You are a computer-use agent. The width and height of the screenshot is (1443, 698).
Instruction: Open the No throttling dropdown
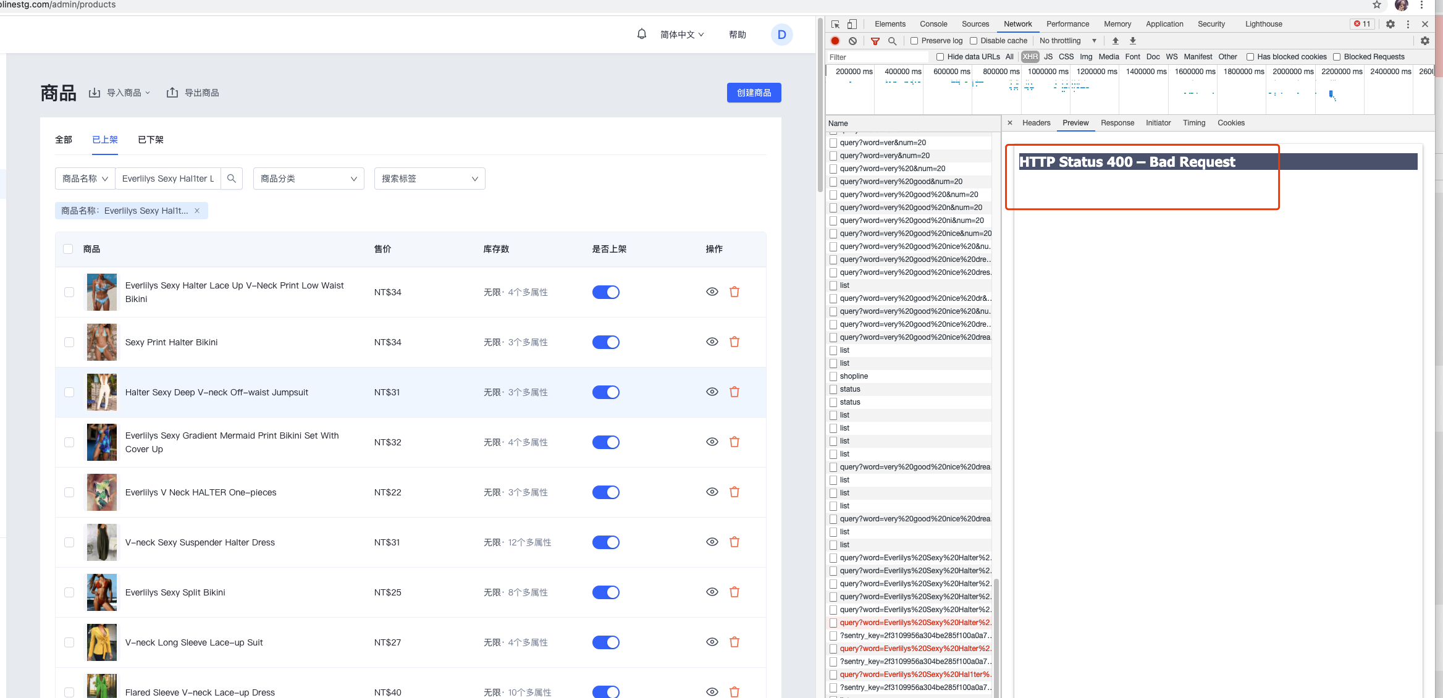[1067, 41]
